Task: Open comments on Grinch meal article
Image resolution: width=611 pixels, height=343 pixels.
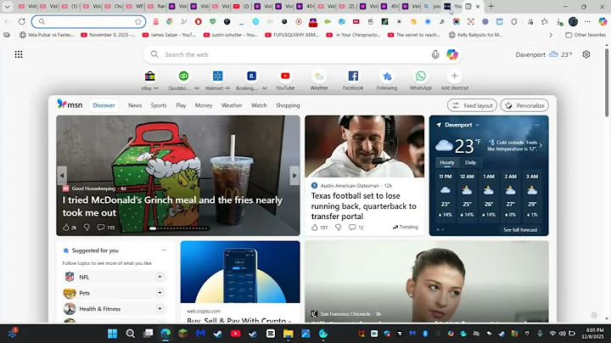Action: [x=105, y=228]
